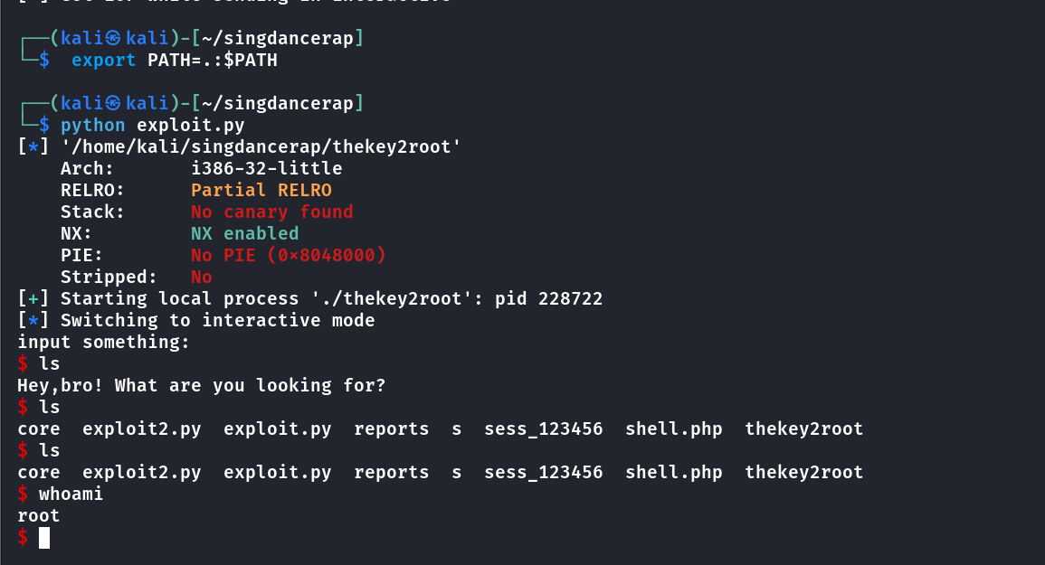Click the Kali icon in second prompt
Image resolution: width=1045 pixels, height=565 pixels.
[x=112, y=103]
